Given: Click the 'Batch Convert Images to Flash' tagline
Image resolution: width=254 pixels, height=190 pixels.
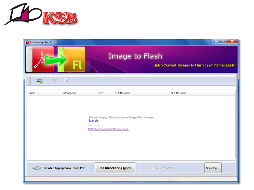Looking at the screenshot, I should point(194,65).
